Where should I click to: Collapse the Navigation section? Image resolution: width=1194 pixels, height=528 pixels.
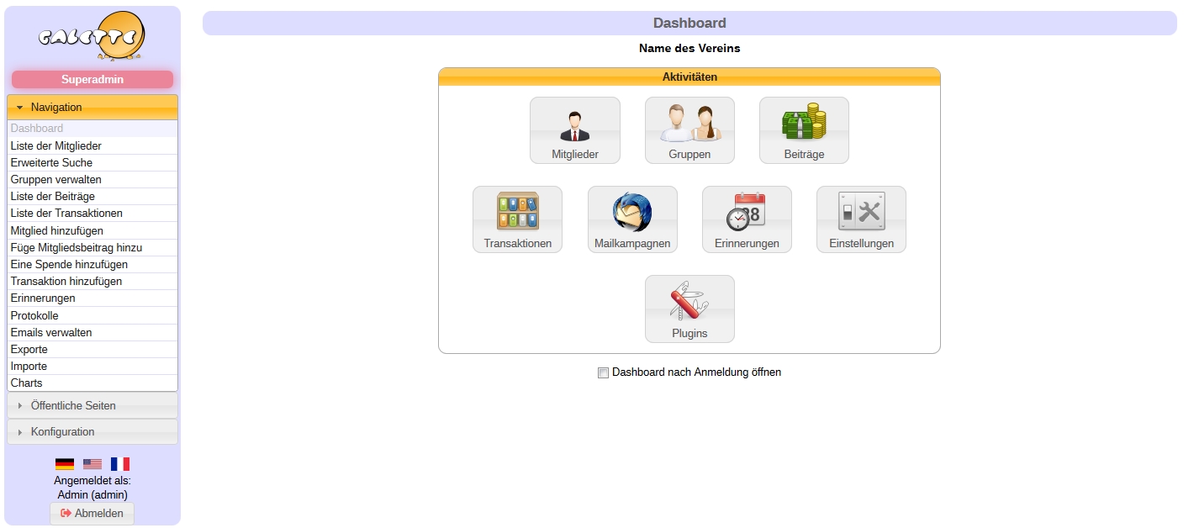(x=92, y=108)
